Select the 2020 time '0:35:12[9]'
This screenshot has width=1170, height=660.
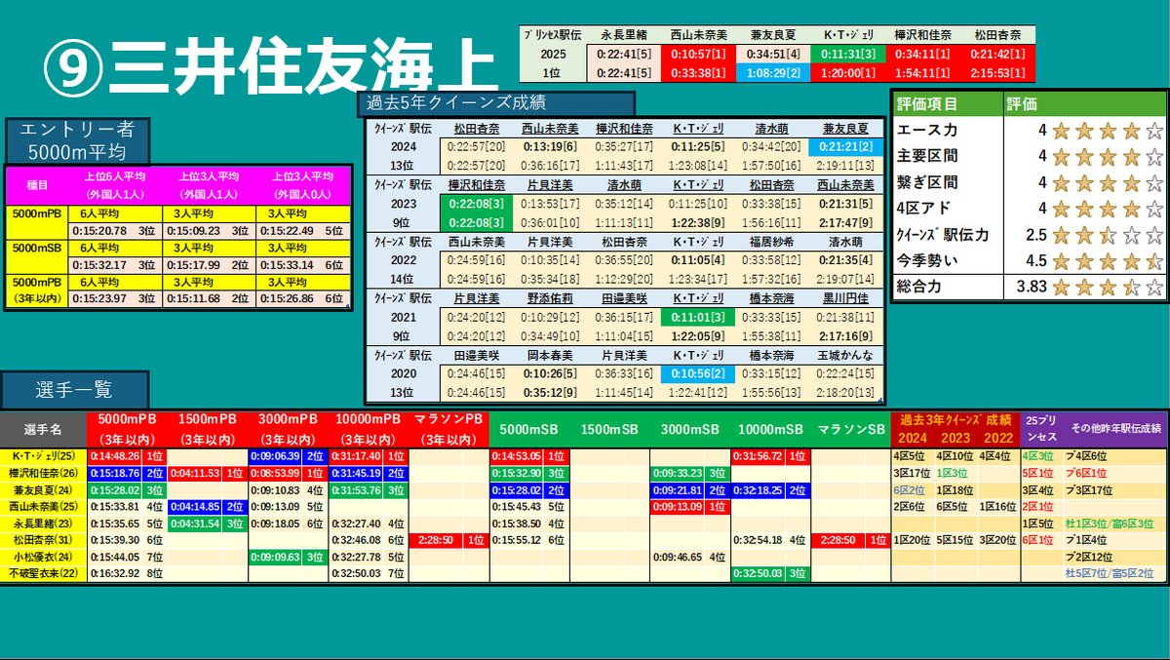pyautogui.click(x=549, y=393)
